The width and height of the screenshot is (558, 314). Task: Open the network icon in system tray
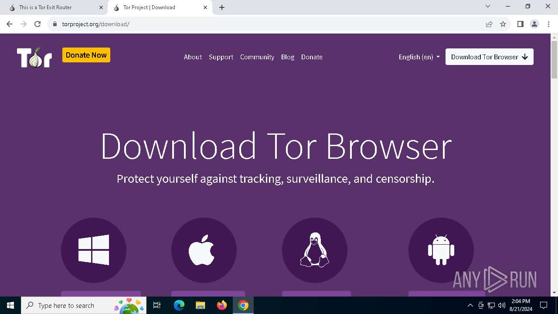point(491,305)
